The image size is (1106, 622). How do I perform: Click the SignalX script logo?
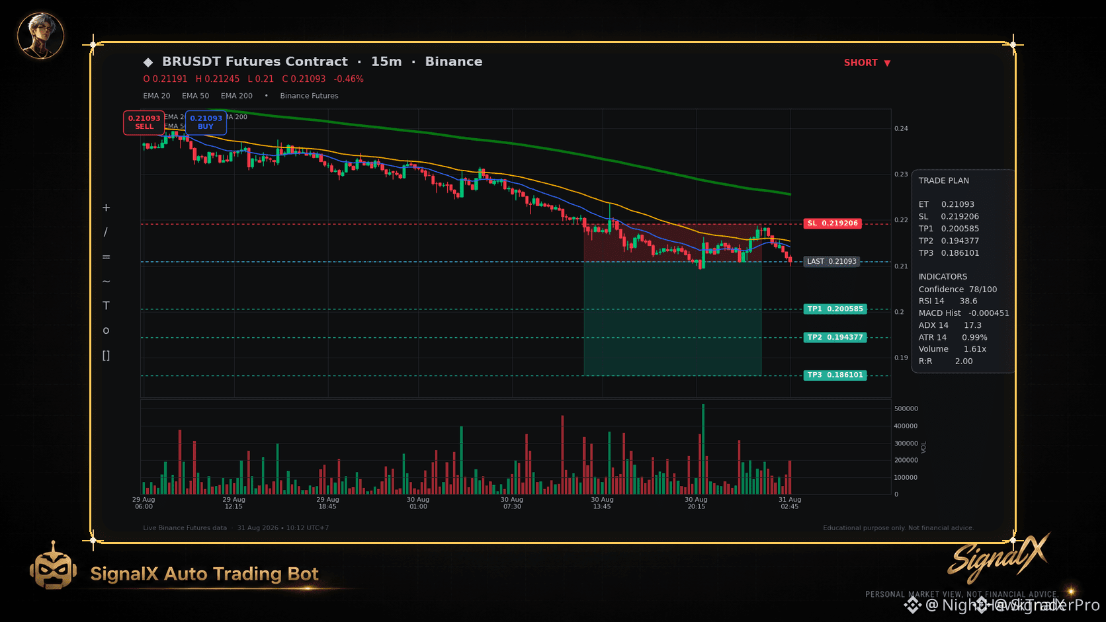tap(999, 557)
